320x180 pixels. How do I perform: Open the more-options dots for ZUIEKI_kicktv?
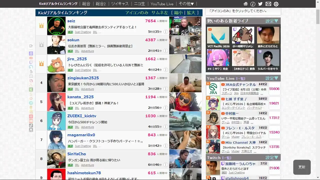[x=165, y=127]
